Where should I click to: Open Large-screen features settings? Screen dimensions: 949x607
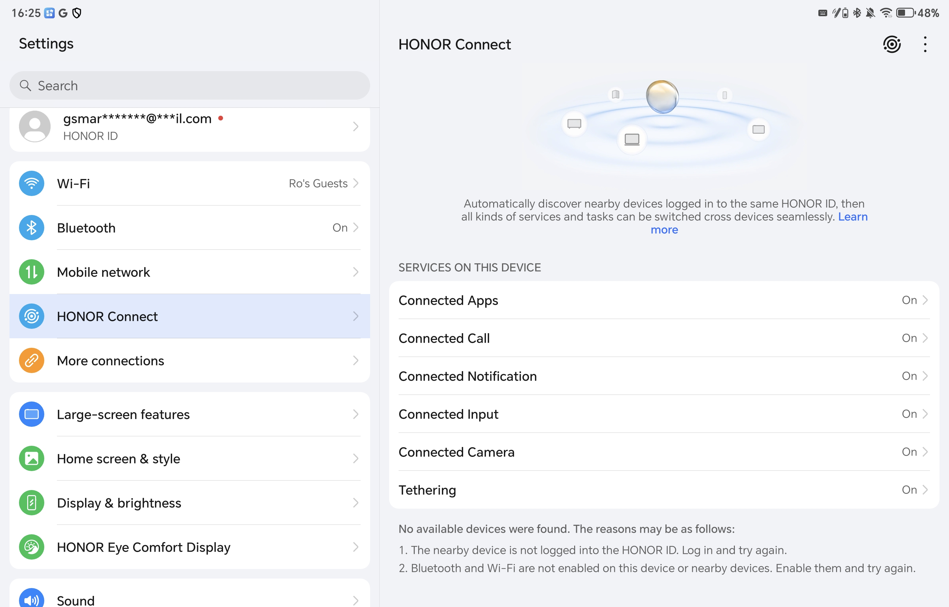(190, 414)
